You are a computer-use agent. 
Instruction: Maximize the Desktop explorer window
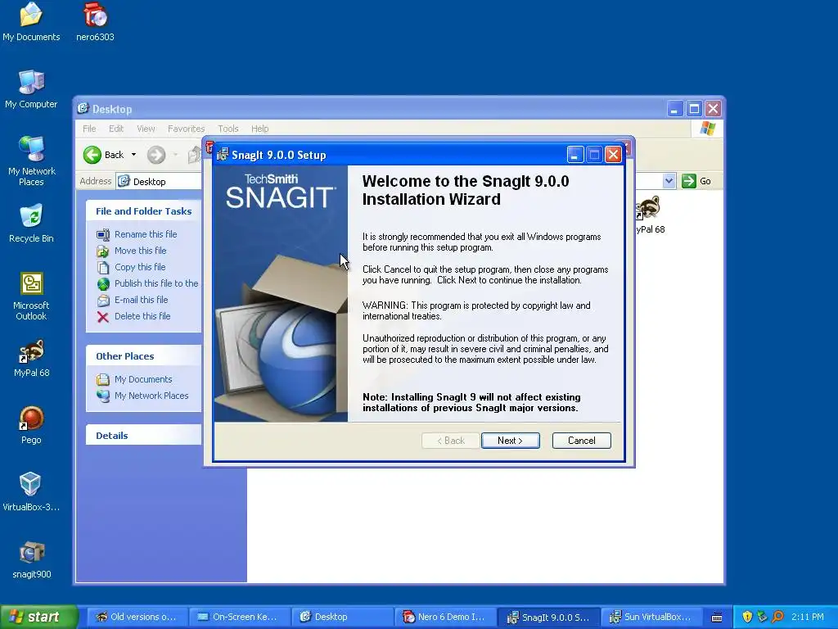[694, 109]
